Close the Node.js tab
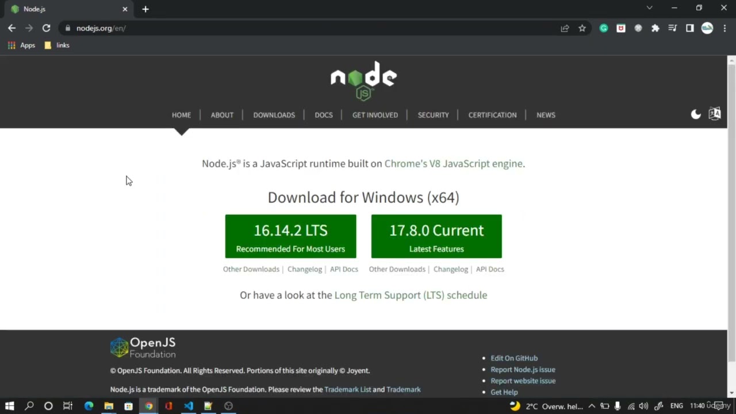736x414 pixels. (125, 9)
